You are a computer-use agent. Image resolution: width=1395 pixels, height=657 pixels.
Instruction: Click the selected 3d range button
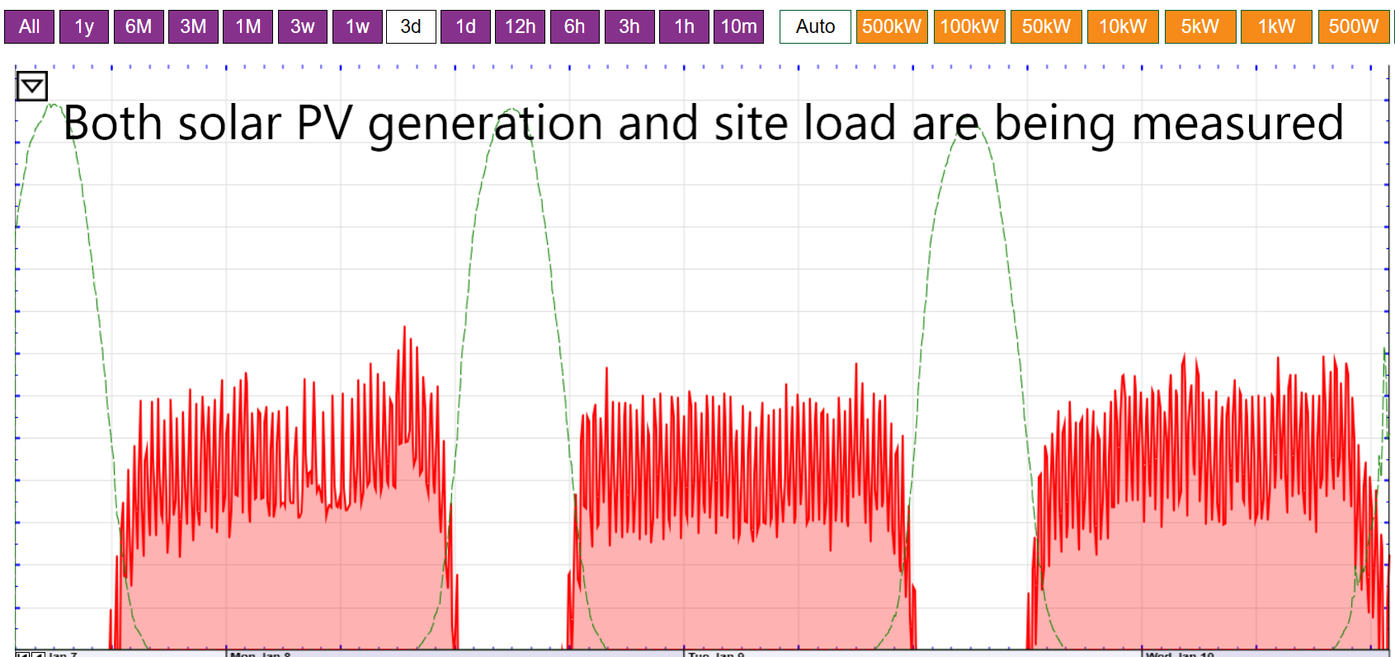[x=411, y=26]
